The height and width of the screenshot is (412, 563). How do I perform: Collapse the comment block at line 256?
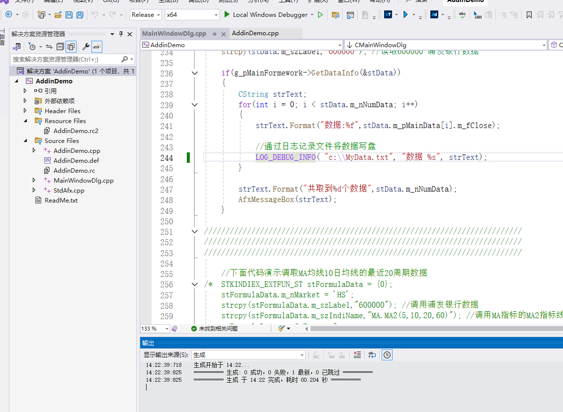(x=195, y=284)
